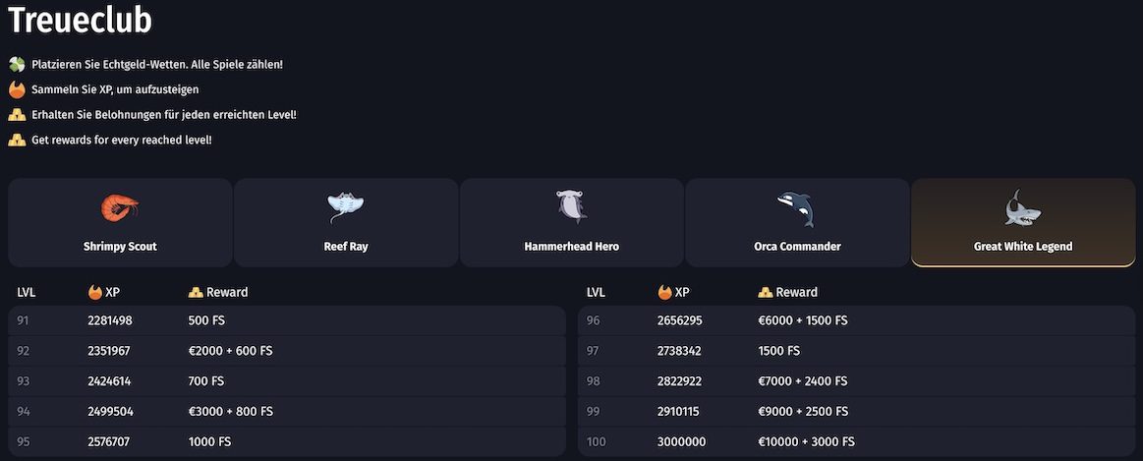Click the great white shark icon

pos(1022,207)
